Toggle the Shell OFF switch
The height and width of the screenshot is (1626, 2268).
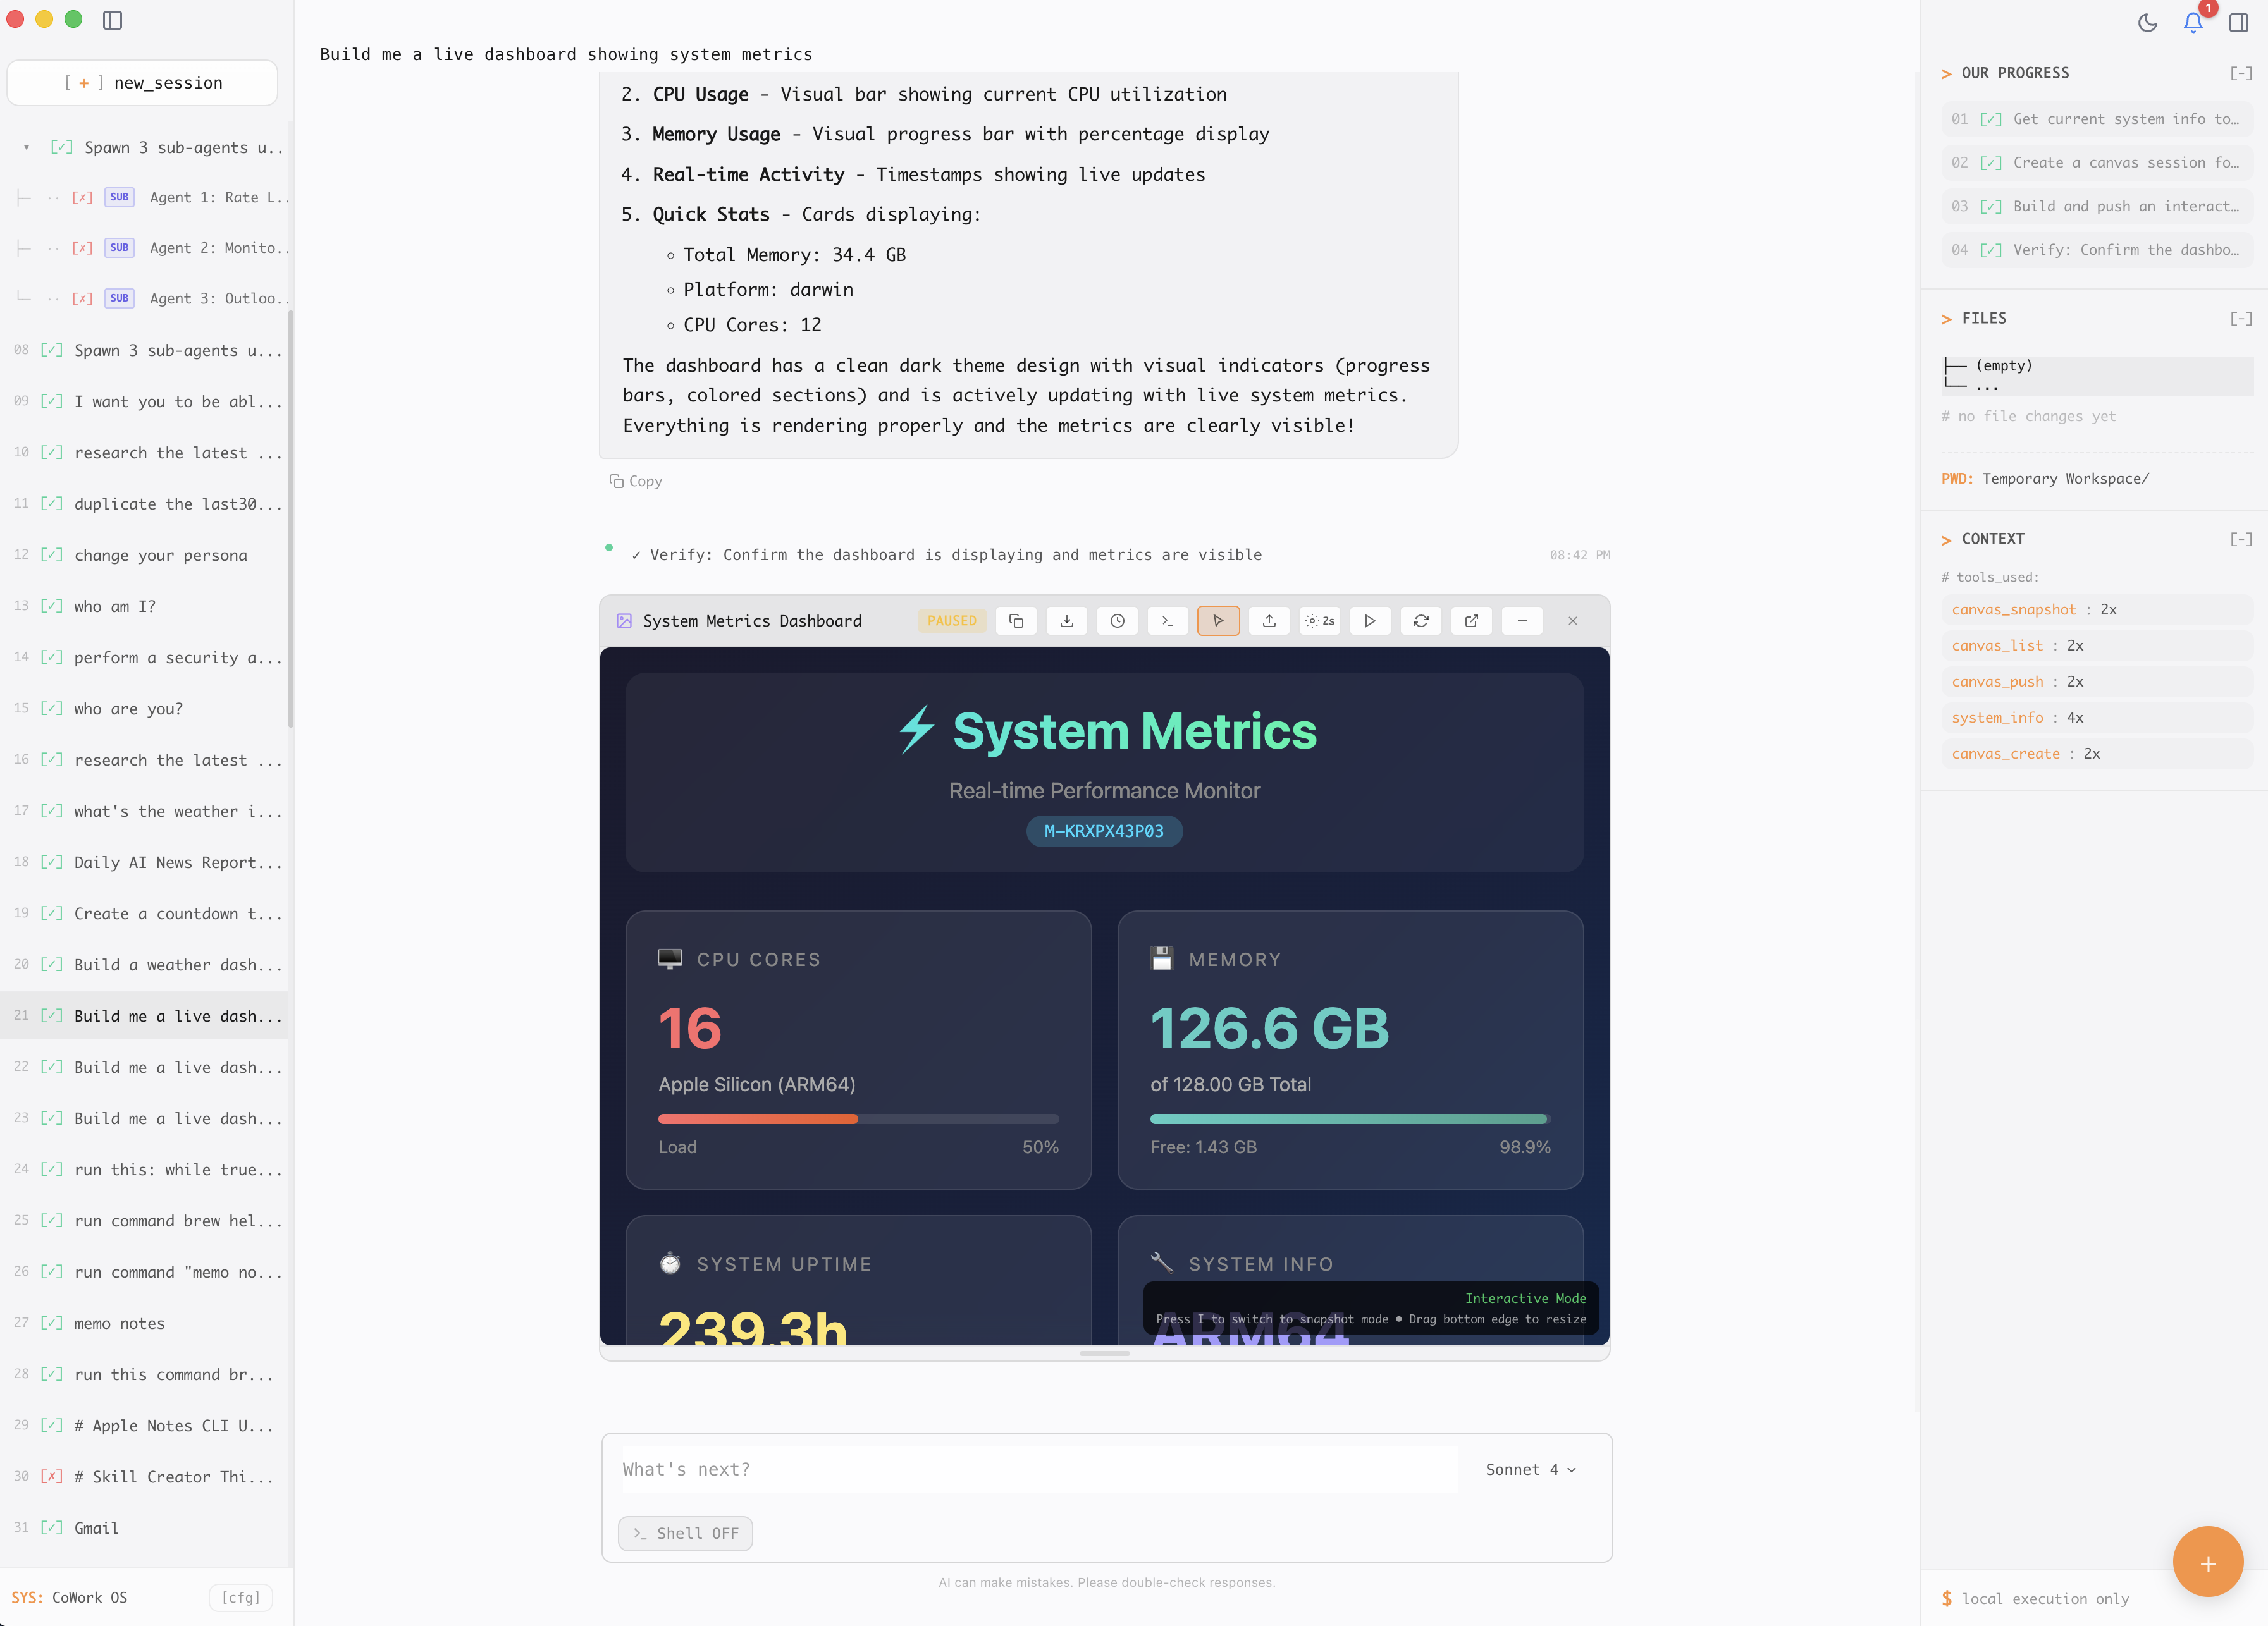tap(685, 1533)
